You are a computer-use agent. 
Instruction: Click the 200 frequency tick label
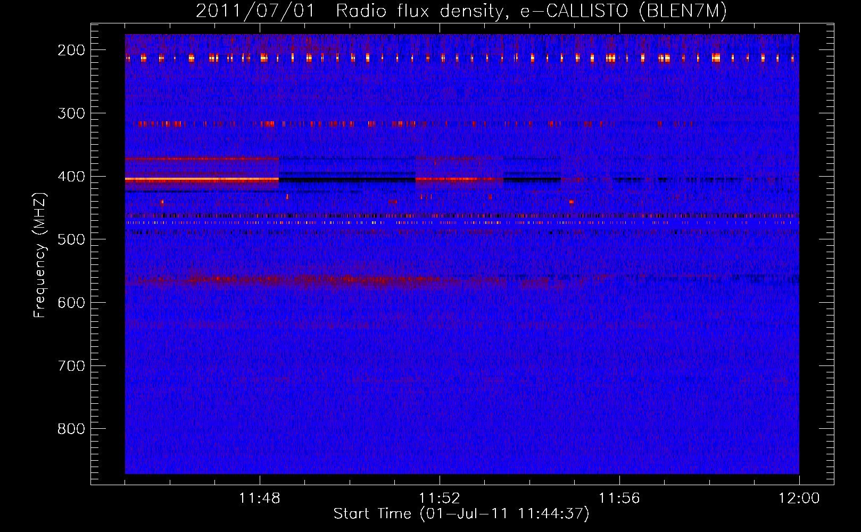tap(71, 50)
